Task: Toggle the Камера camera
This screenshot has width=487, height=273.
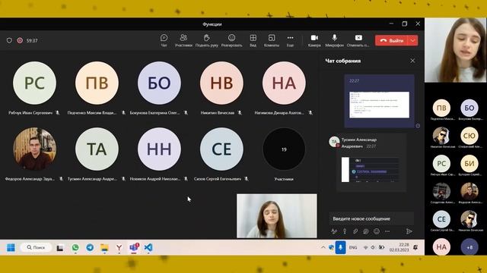Action: (x=314, y=40)
